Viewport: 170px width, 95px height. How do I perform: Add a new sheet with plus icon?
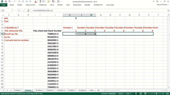[x=98, y=90]
